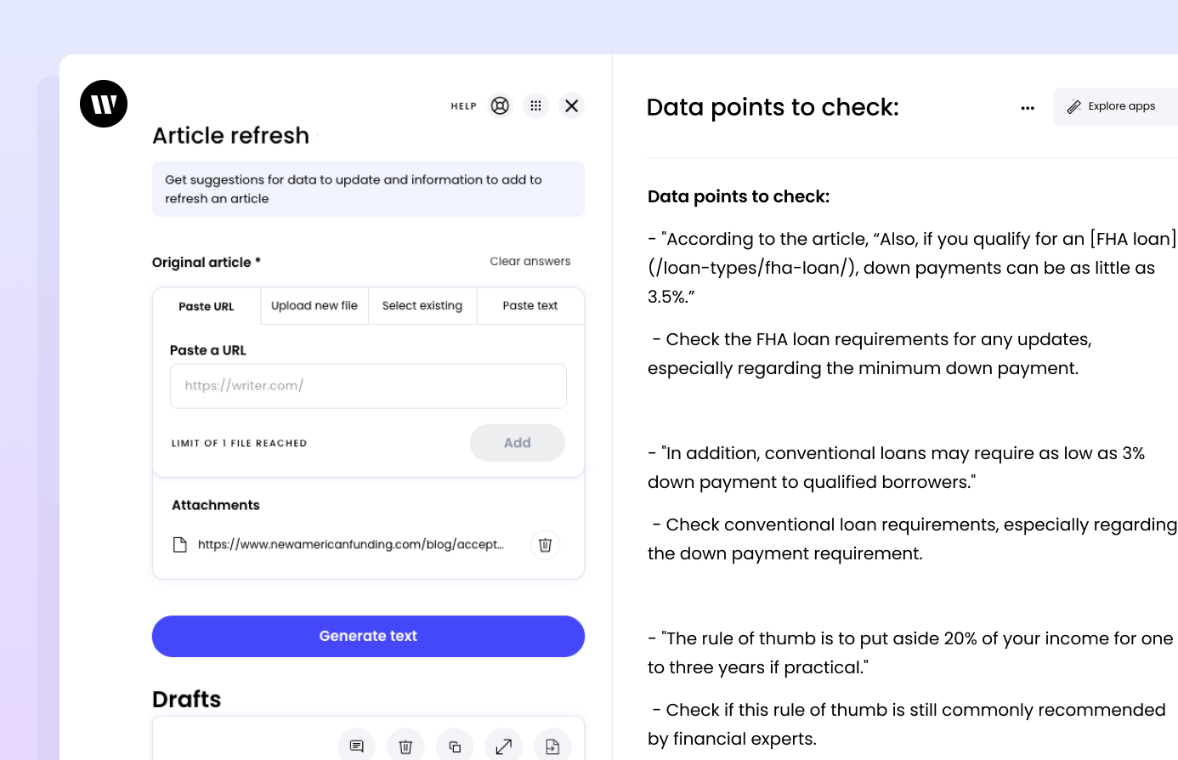This screenshot has height=760, width=1178.
Task: Switch to the Select existing tab
Action: tap(422, 305)
